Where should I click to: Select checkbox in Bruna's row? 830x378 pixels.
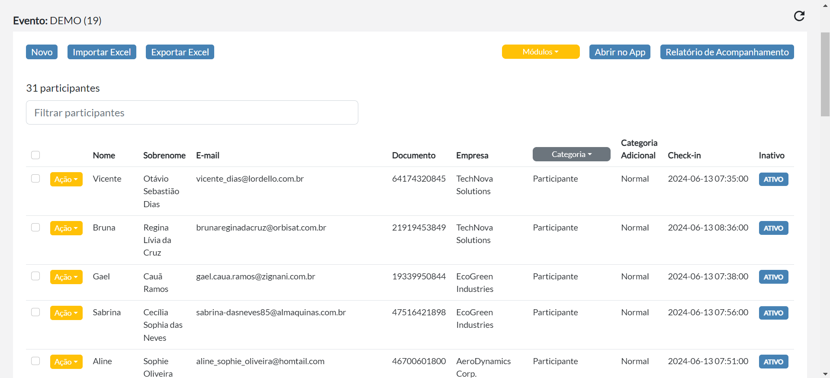[x=35, y=227]
